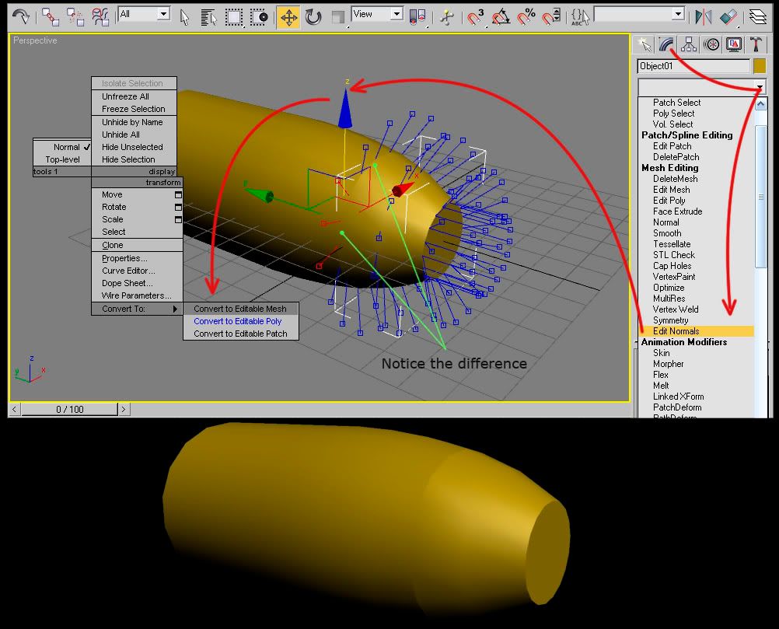Image resolution: width=779 pixels, height=629 pixels.
Task: Choose Convert to Editable Poly
Action: click(x=237, y=321)
